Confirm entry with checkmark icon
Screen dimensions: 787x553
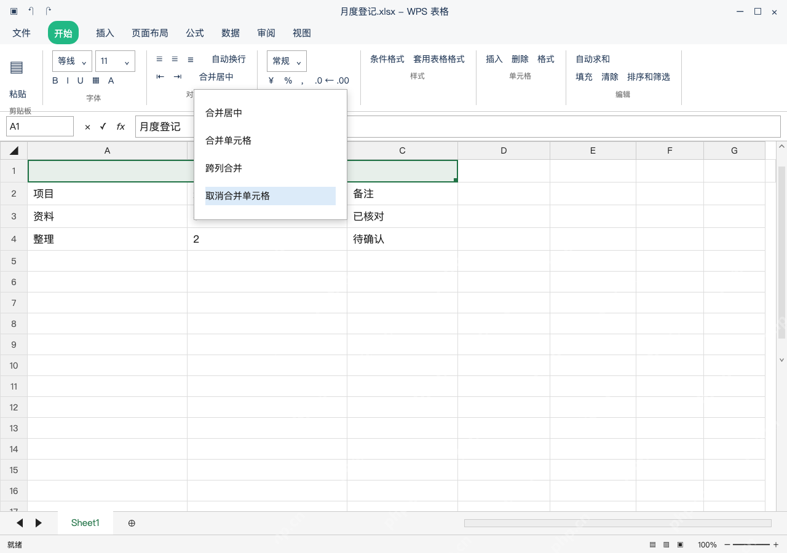103,127
